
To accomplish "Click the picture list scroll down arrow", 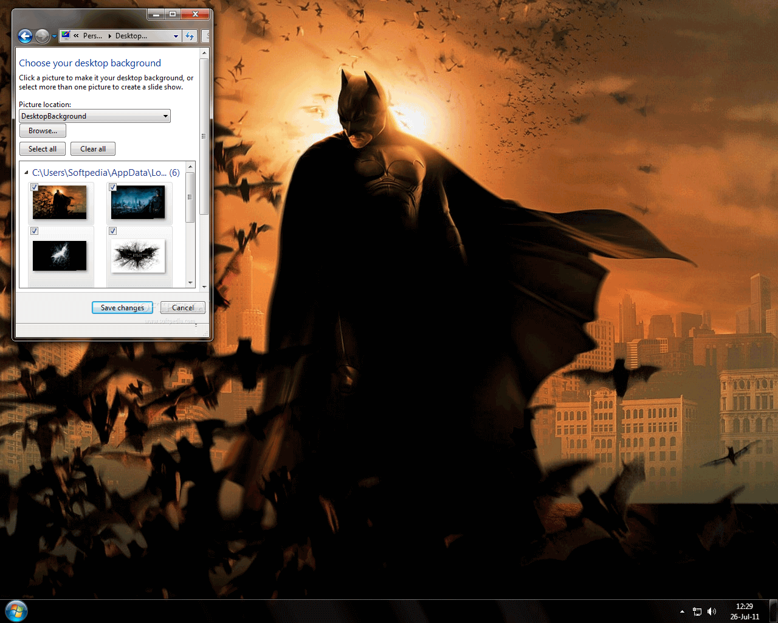I will click(x=190, y=283).
